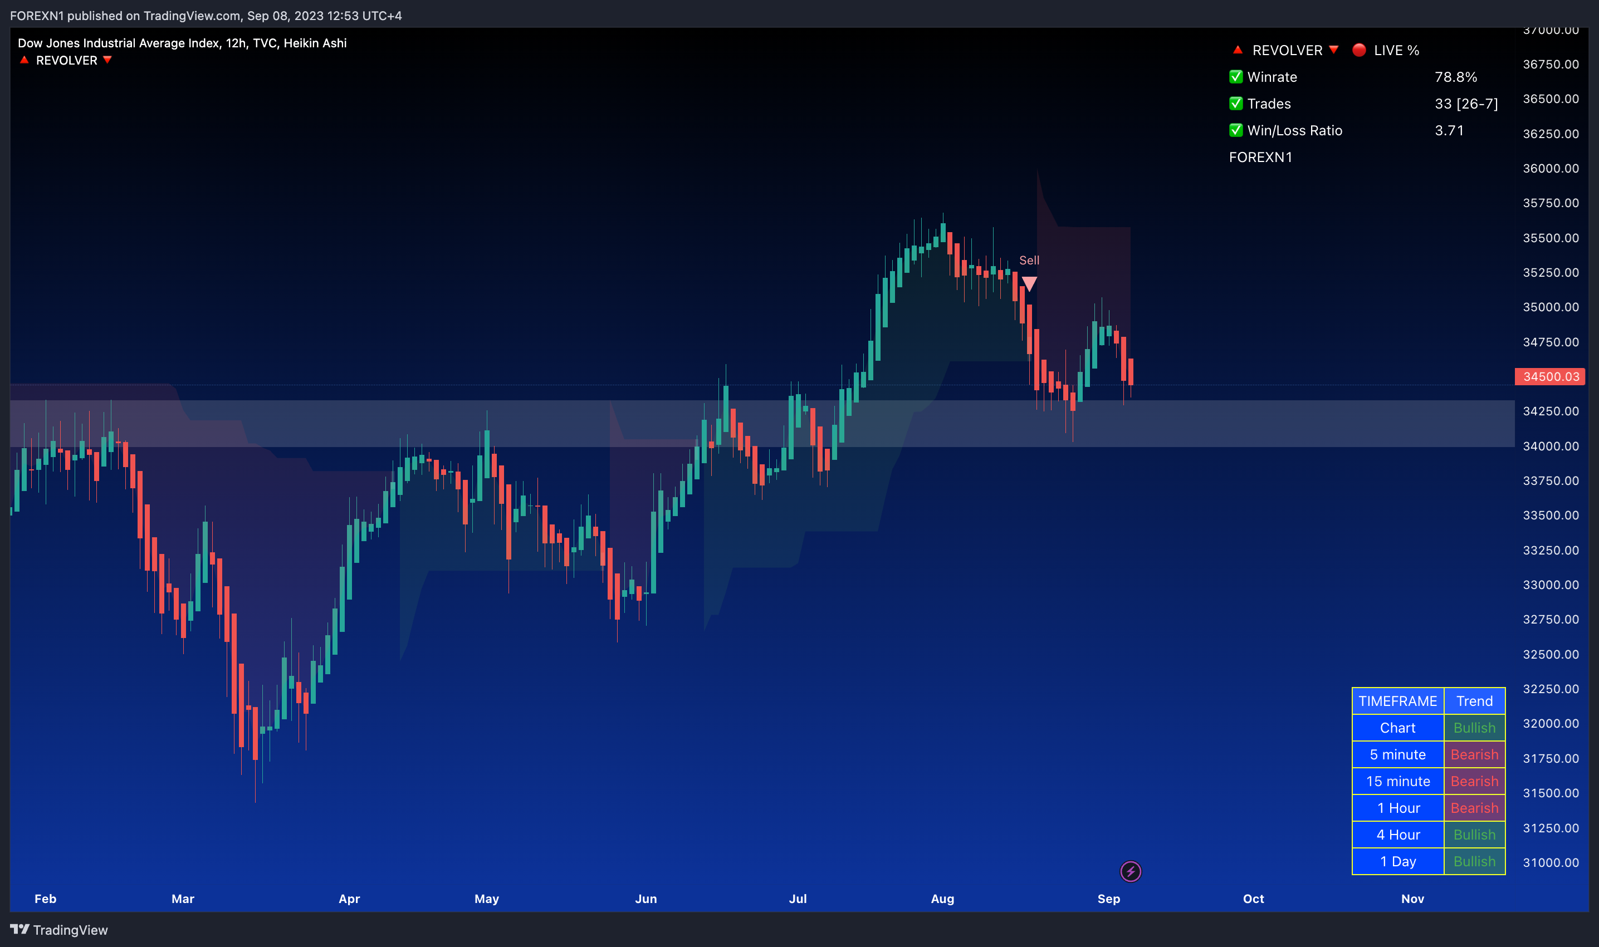Click the 34000.00 price axis label
Viewport: 1599px width, 947px height.
point(1551,445)
